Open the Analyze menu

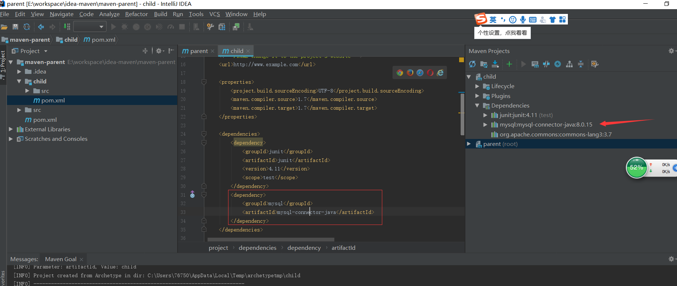tap(109, 14)
